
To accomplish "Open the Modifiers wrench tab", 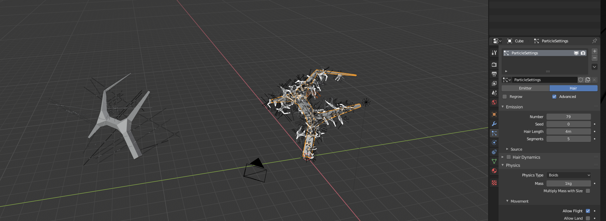I will click(x=494, y=124).
